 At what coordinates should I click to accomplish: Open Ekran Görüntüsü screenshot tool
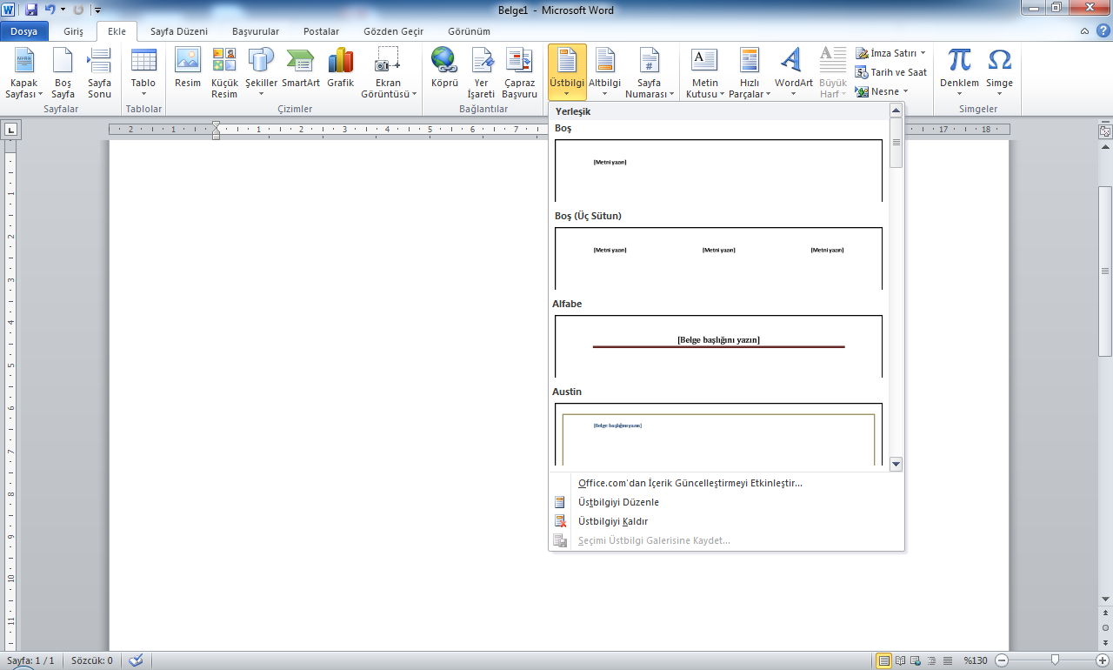coord(388,73)
